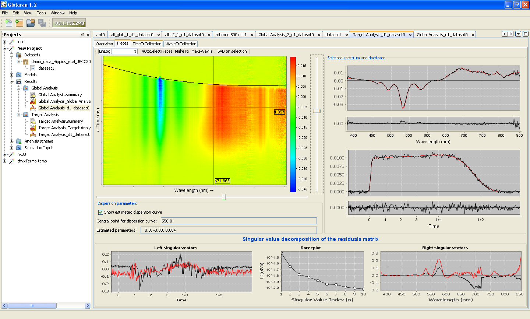This screenshot has height=319, width=530.
Task: Click the Target Analysis.summary document icon
Action: click(x=33, y=121)
